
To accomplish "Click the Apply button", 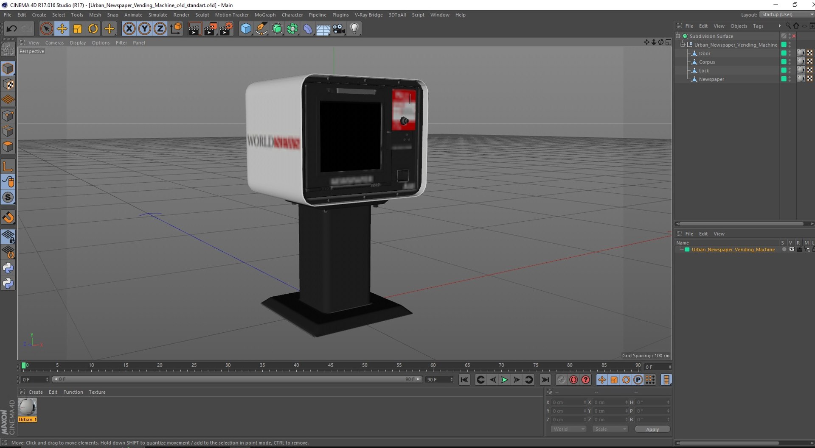I will tap(652, 429).
